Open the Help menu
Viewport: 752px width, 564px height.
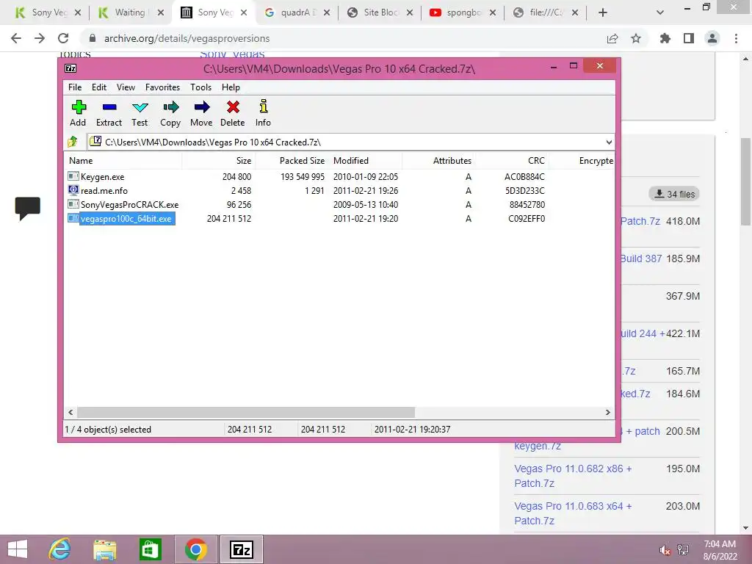click(231, 87)
